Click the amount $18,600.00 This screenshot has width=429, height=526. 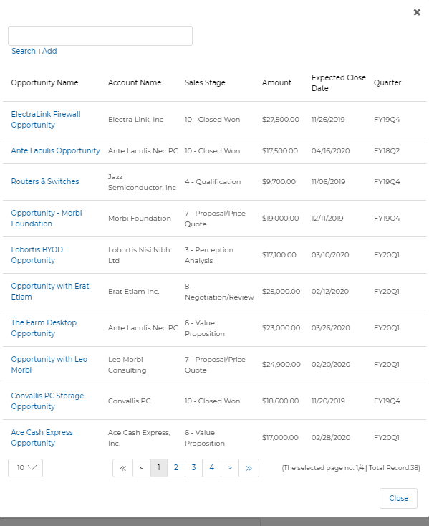click(280, 401)
